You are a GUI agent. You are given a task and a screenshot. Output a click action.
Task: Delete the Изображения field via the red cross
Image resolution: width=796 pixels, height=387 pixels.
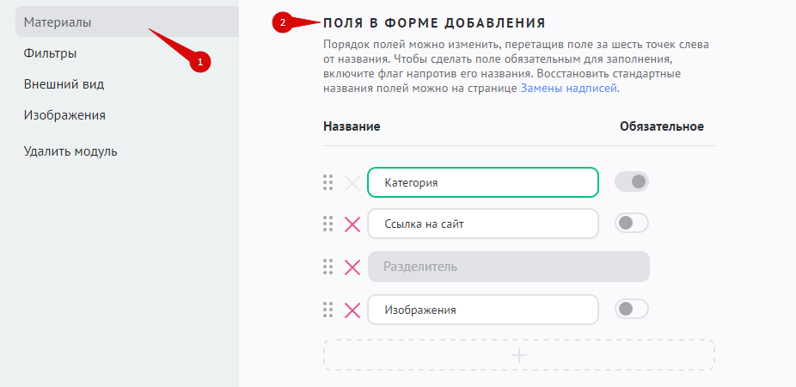(352, 310)
